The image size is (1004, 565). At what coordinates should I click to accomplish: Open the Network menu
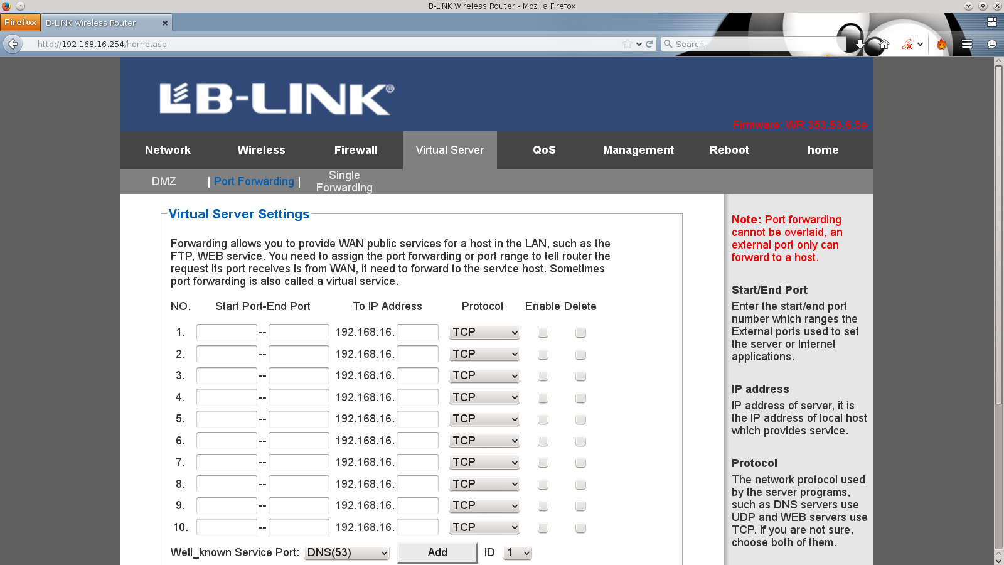[168, 150]
